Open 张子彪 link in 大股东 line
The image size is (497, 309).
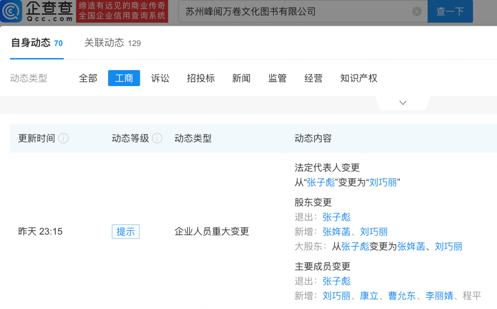pyautogui.click(x=355, y=246)
